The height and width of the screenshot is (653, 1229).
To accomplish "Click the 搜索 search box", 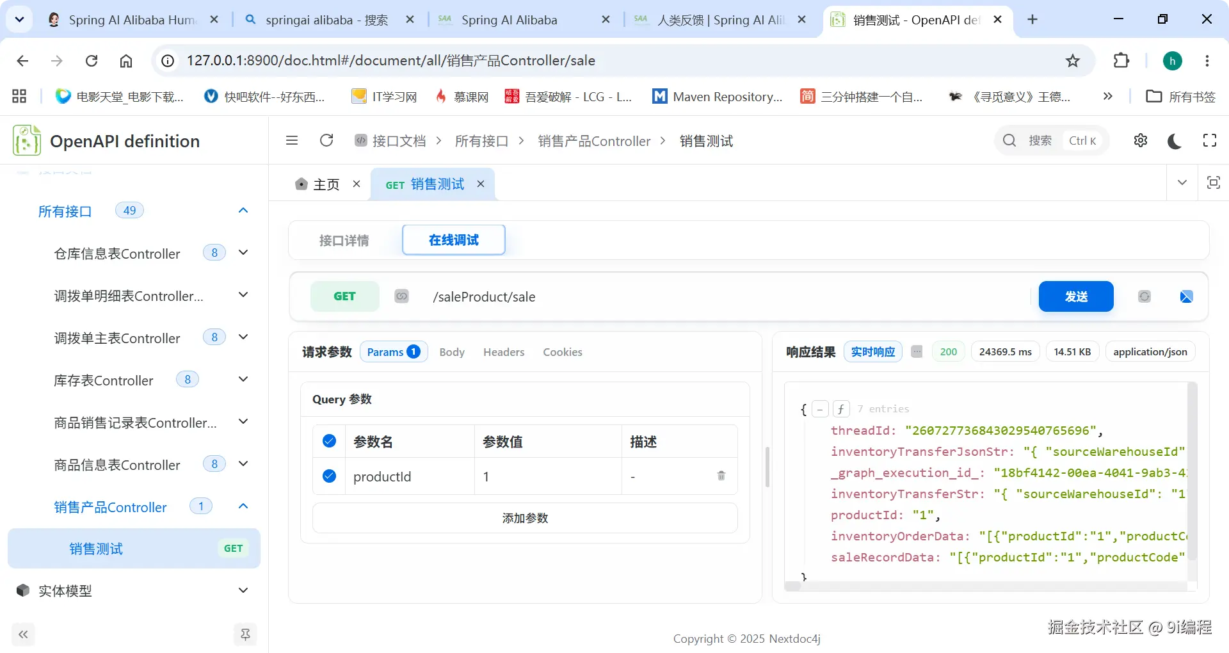I will click(x=1052, y=140).
